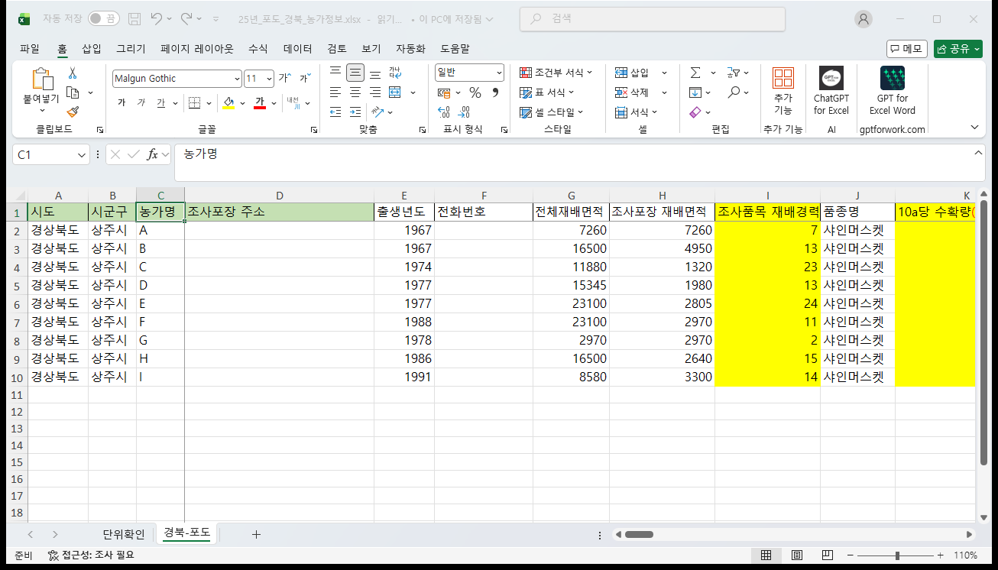Click the Insert Function fx icon

tap(153, 154)
